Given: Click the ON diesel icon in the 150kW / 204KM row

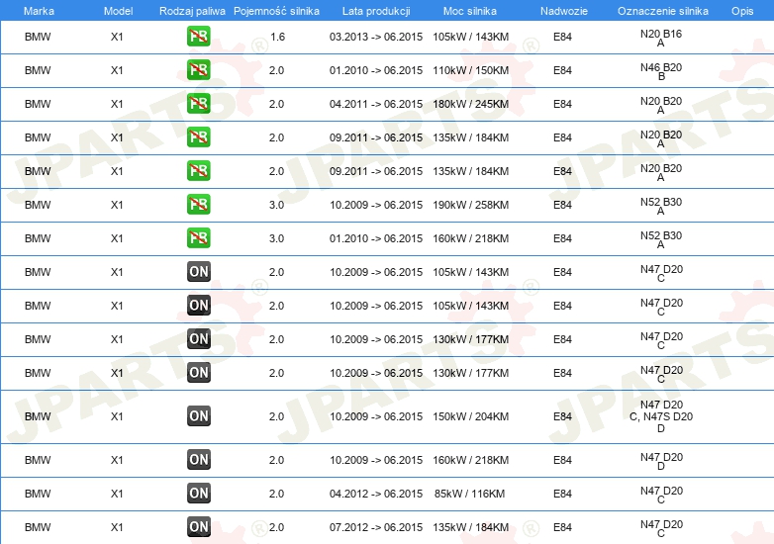Looking at the screenshot, I should (198, 416).
